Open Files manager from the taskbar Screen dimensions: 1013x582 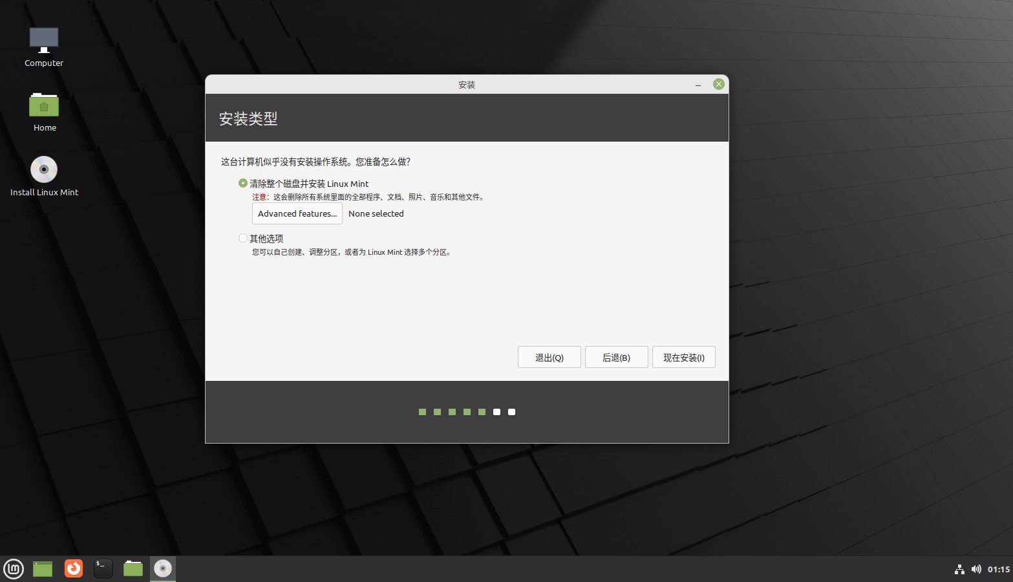(133, 568)
